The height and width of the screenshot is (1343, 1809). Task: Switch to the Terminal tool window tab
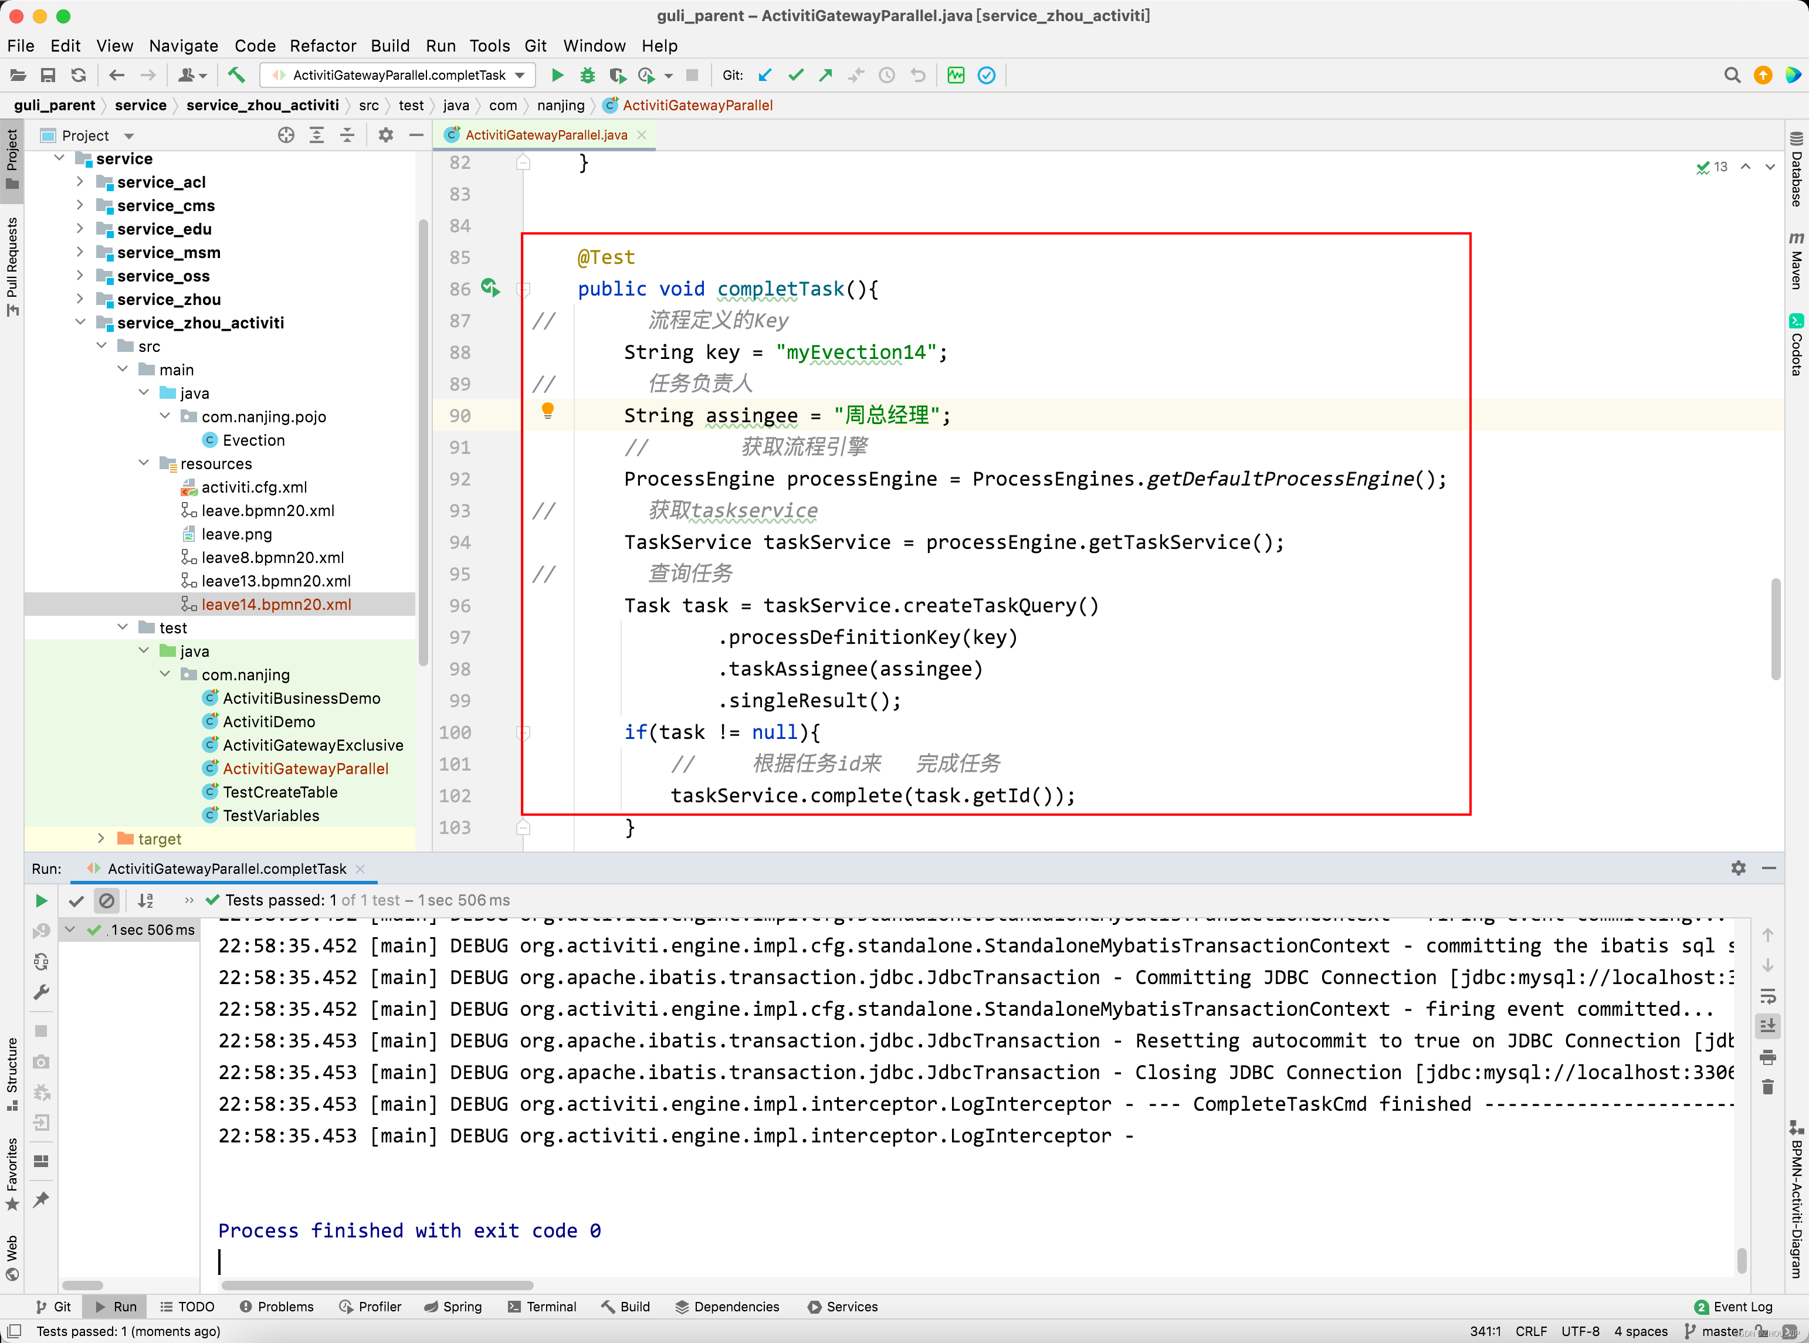(x=541, y=1307)
